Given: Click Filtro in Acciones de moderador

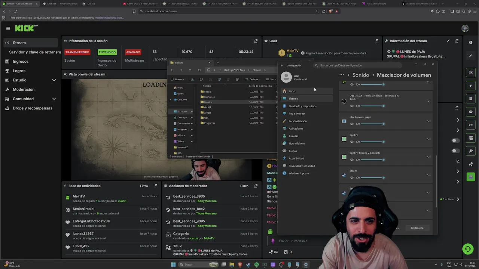Looking at the screenshot, I should 244,186.
